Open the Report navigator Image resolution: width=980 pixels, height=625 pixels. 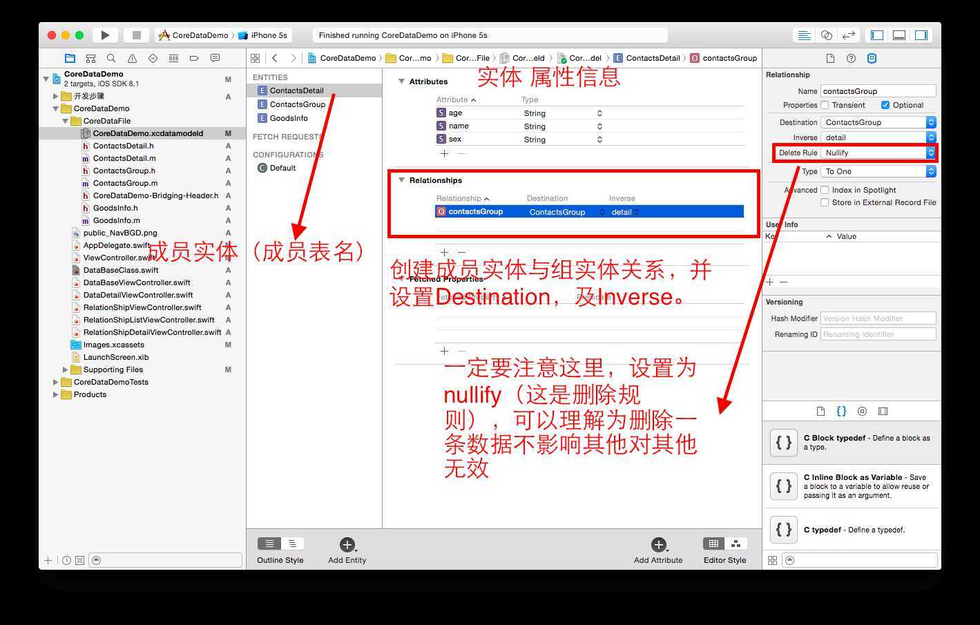[215, 58]
